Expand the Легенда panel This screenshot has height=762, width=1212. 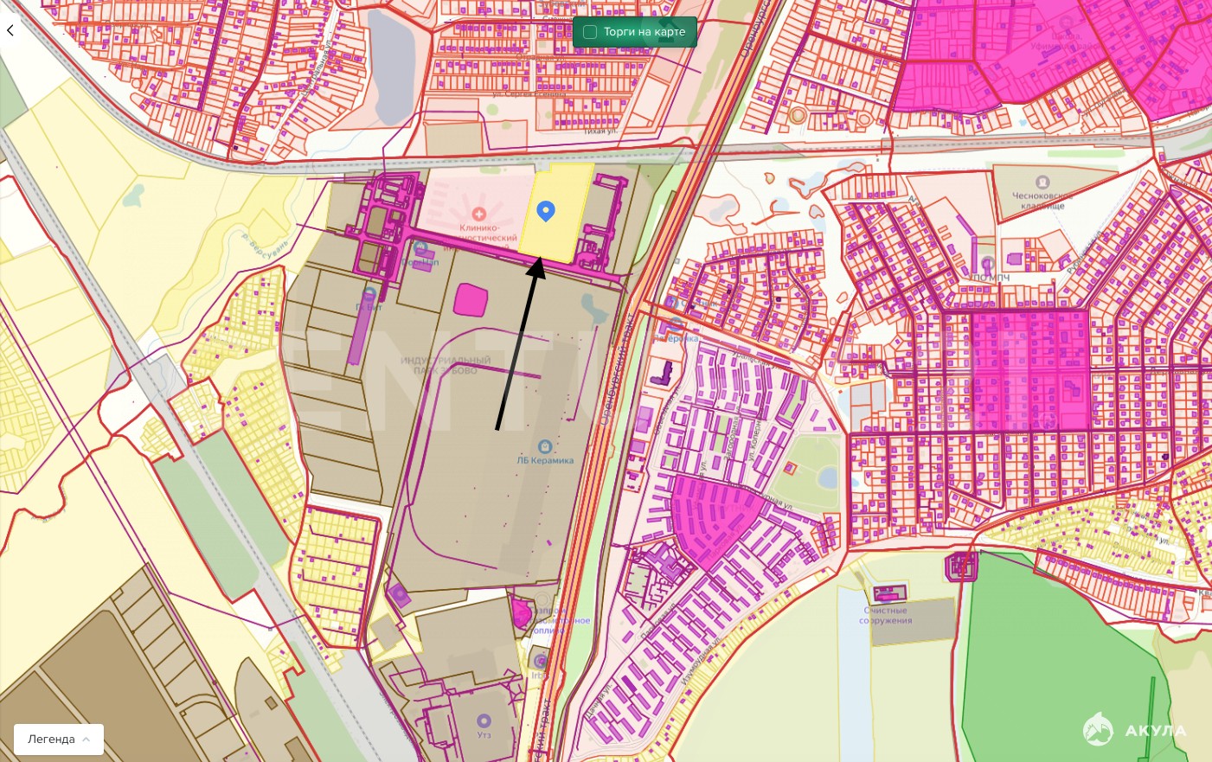tap(58, 740)
